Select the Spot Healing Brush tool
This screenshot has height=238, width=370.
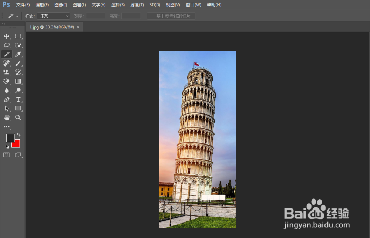pyautogui.click(x=7, y=64)
